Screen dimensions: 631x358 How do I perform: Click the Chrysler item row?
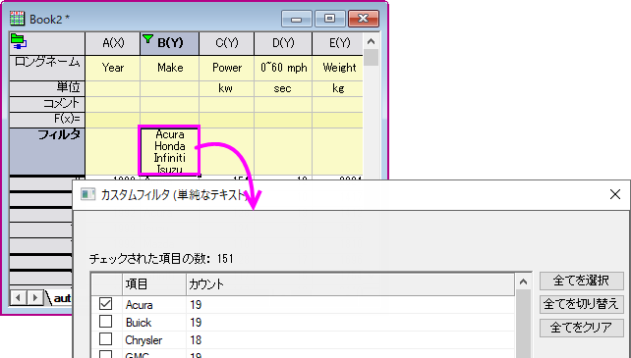tap(303, 340)
